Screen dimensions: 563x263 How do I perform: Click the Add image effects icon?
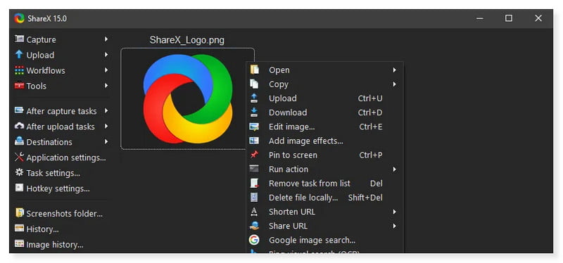tap(254, 141)
